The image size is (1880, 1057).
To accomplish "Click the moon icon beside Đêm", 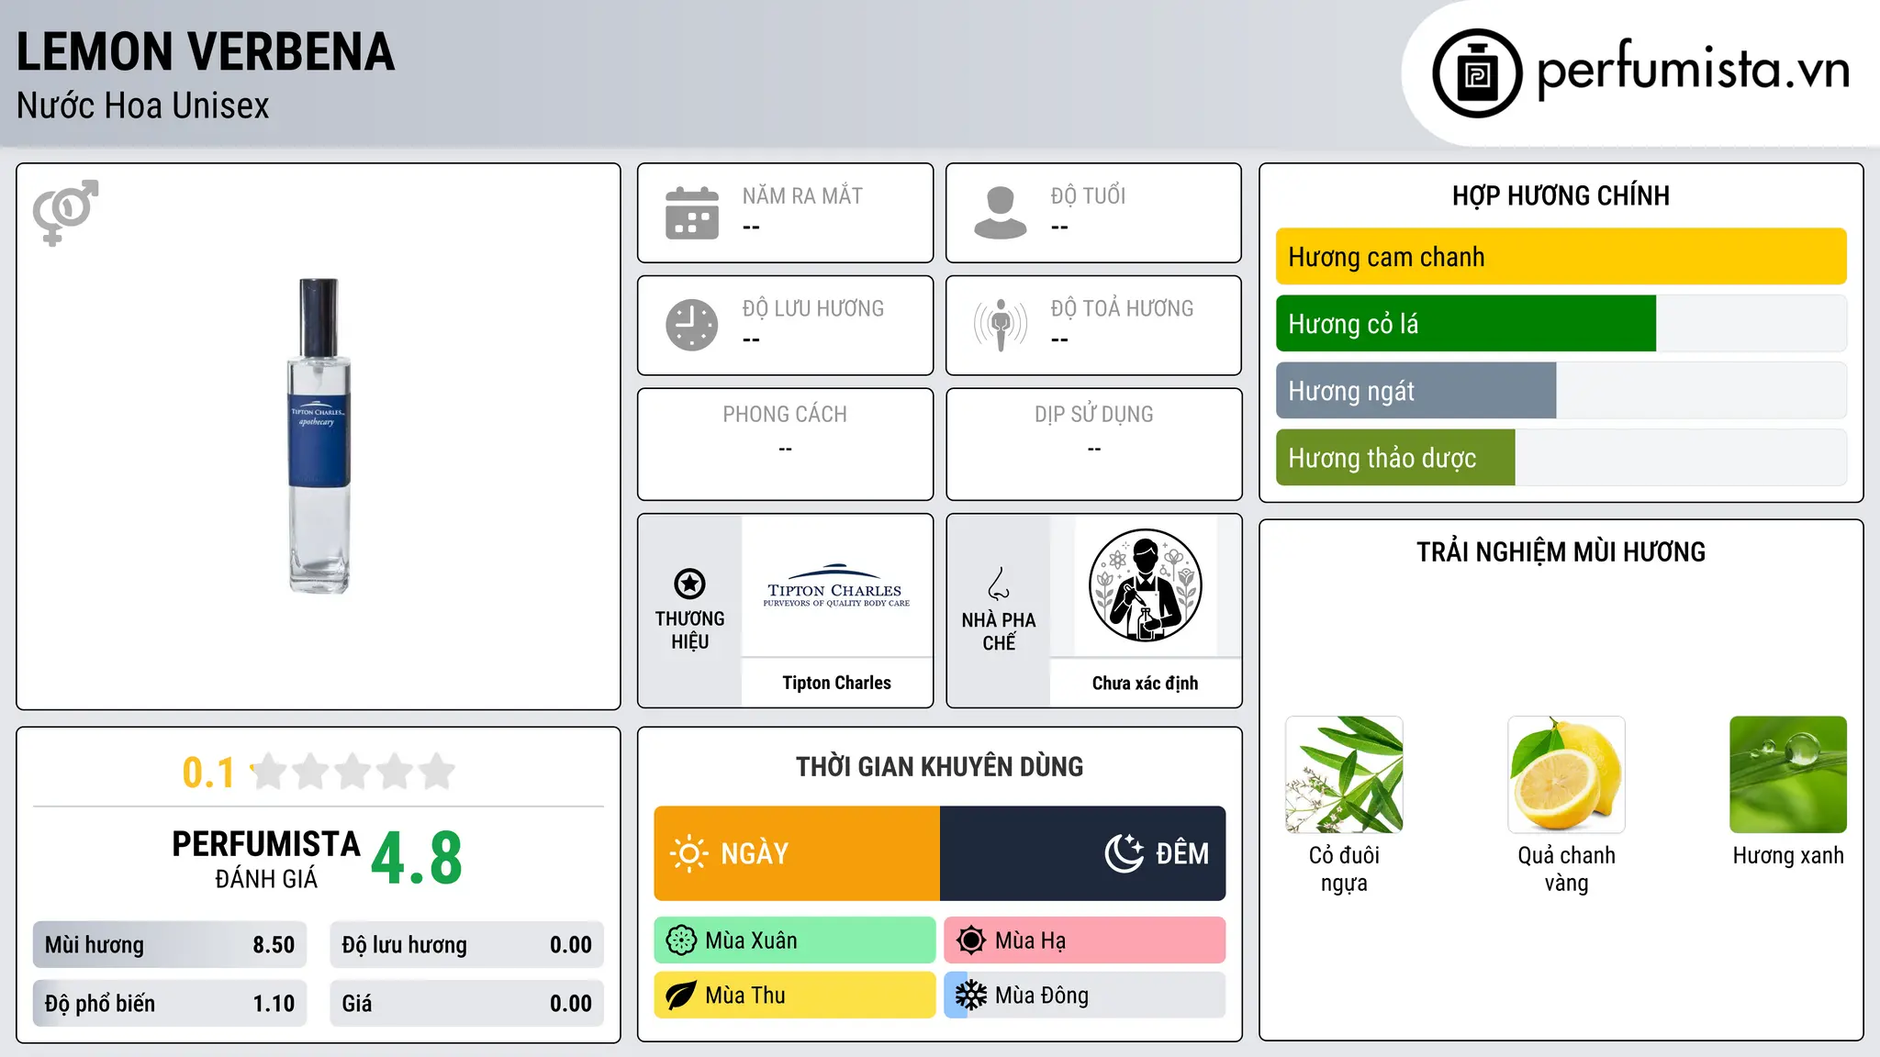I will point(1125,853).
